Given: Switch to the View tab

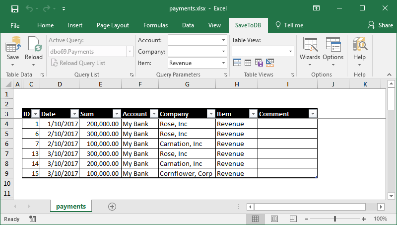Looking at the screenshot, I should [214, 25].
